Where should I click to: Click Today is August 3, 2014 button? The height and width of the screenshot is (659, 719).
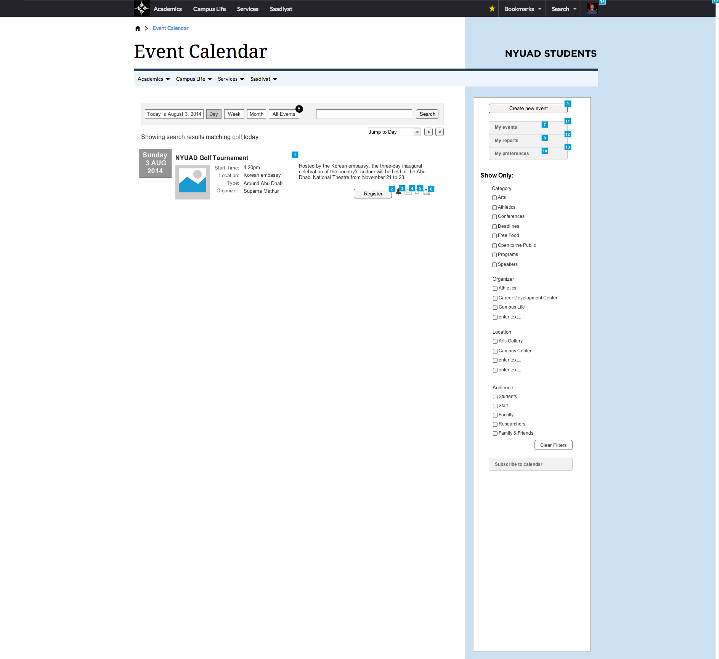point(174,114)
